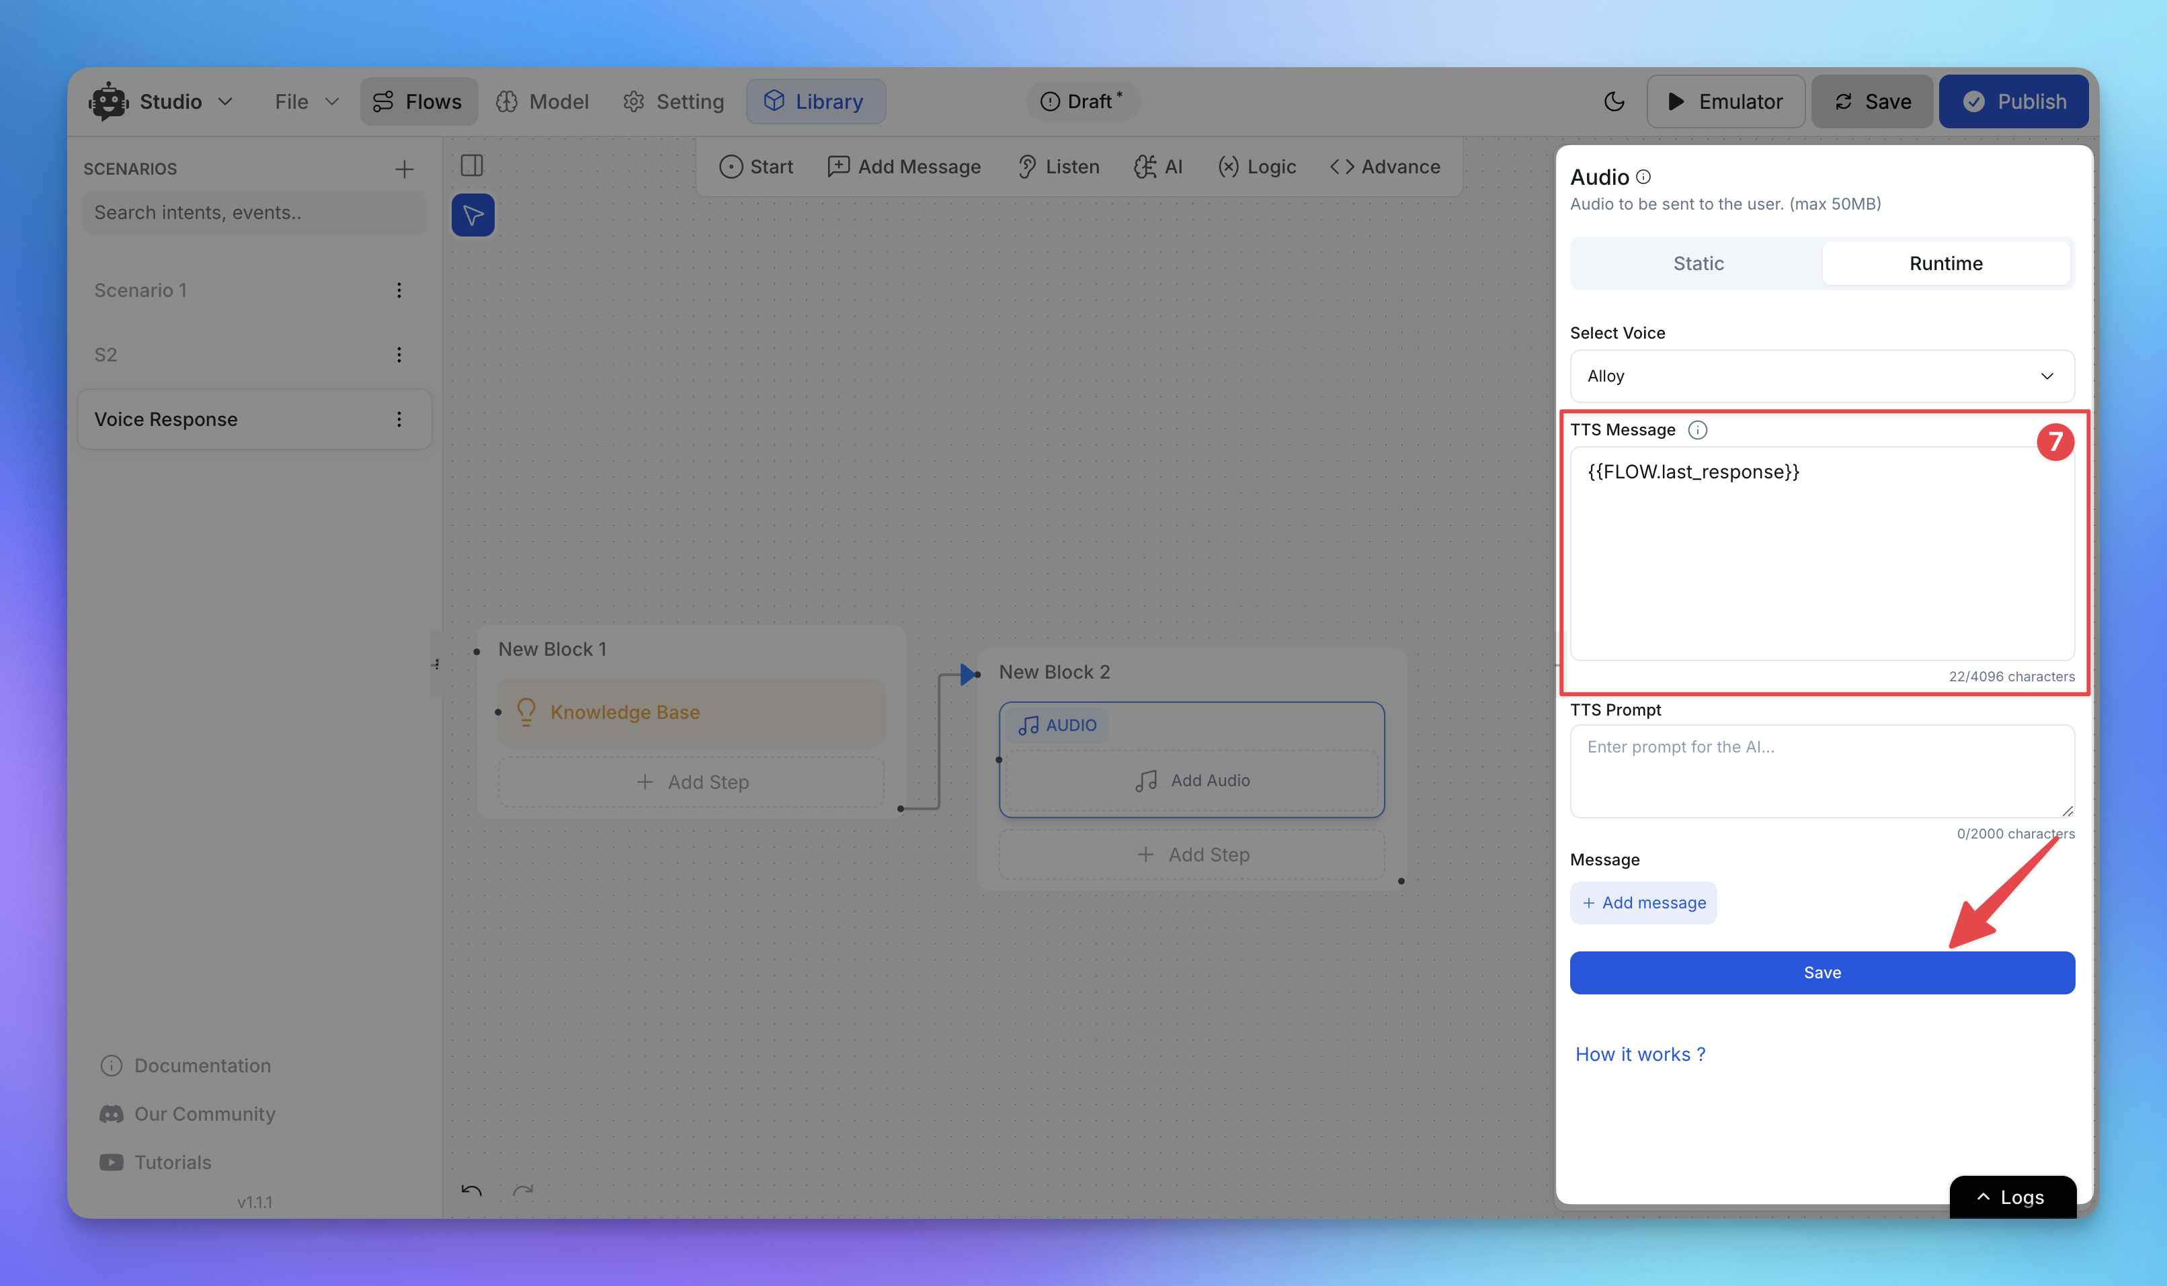The height and width of the screenshot is (1286, 2167).
Task: Publish the flow
Action: [x=2012, y=101]
